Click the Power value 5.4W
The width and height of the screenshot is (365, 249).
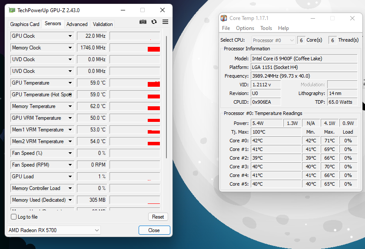[266, 123]
